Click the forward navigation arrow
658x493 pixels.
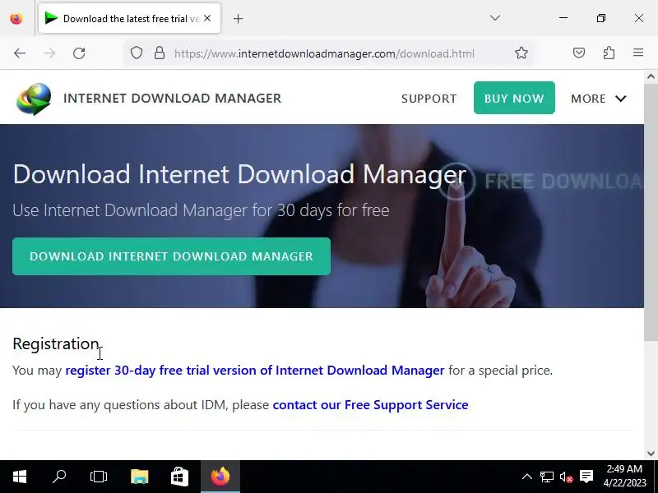coord(49,53)
